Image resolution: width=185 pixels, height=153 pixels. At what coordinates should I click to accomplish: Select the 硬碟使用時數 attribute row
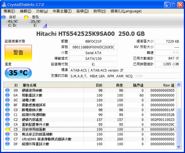pyautogui.click(x=90, y=90)
